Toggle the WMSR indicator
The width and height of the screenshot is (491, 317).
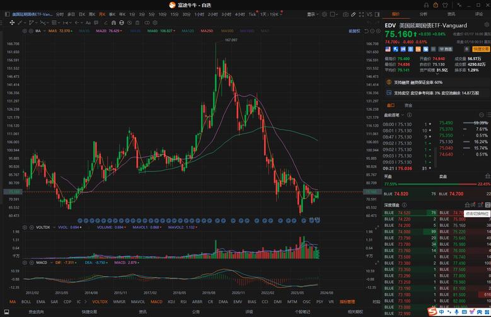pyautogui.click(x=119, y=302)
